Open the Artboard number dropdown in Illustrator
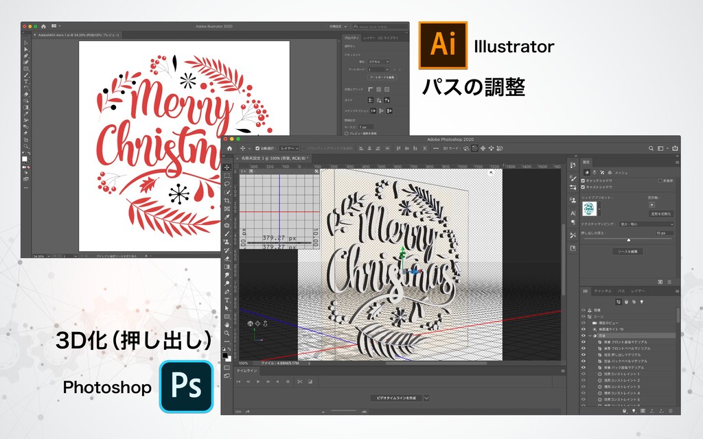This screenshot has width=703, height=439. [x=378, y=70]
